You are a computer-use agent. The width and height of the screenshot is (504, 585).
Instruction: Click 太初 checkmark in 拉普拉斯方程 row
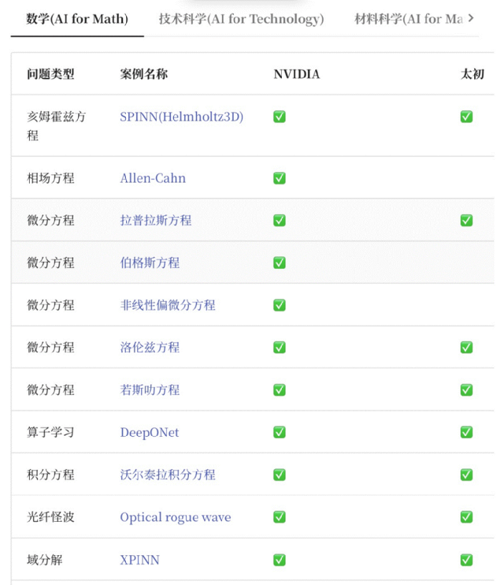click(466, 221)
